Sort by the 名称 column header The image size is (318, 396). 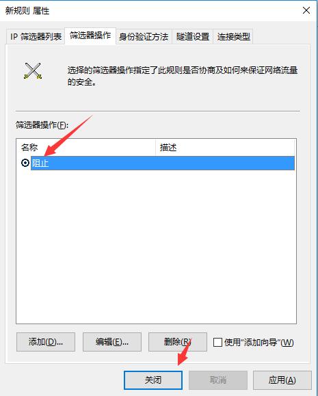coord(86,147)
